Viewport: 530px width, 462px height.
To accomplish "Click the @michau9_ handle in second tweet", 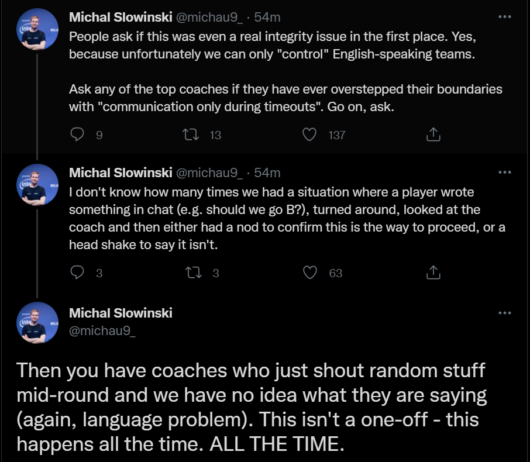I will 209,173.
